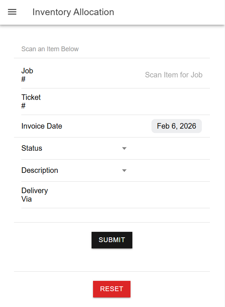Click the Delivery Via label

[x=35, y=195]
